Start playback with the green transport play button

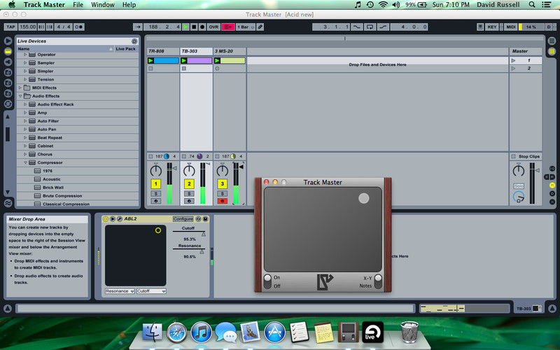(x=185, y=27)
